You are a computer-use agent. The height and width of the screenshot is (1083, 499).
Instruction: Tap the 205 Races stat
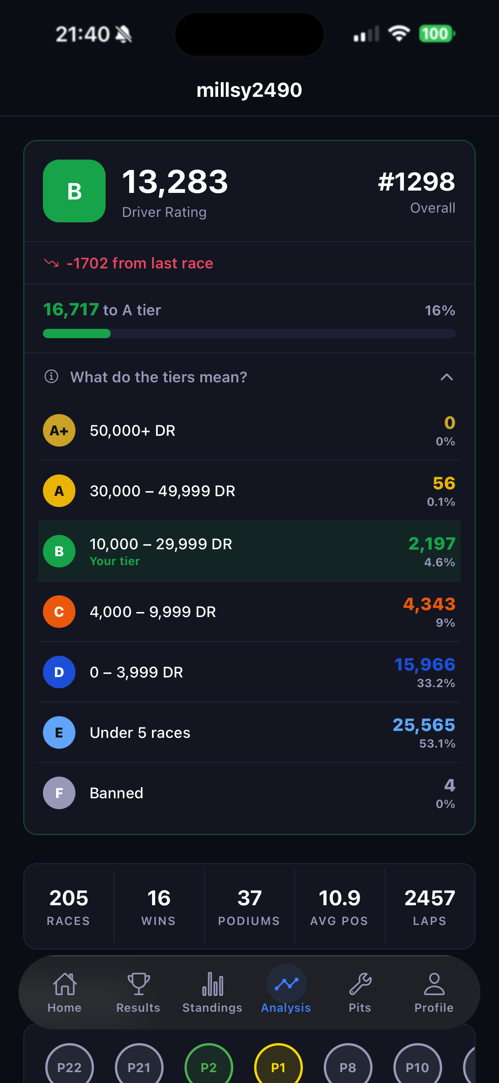[x=68, y=906]
